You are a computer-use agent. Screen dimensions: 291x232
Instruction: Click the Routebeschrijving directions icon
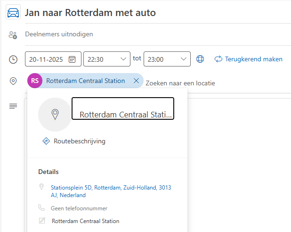pyautogui.click(x=46, y=141)
